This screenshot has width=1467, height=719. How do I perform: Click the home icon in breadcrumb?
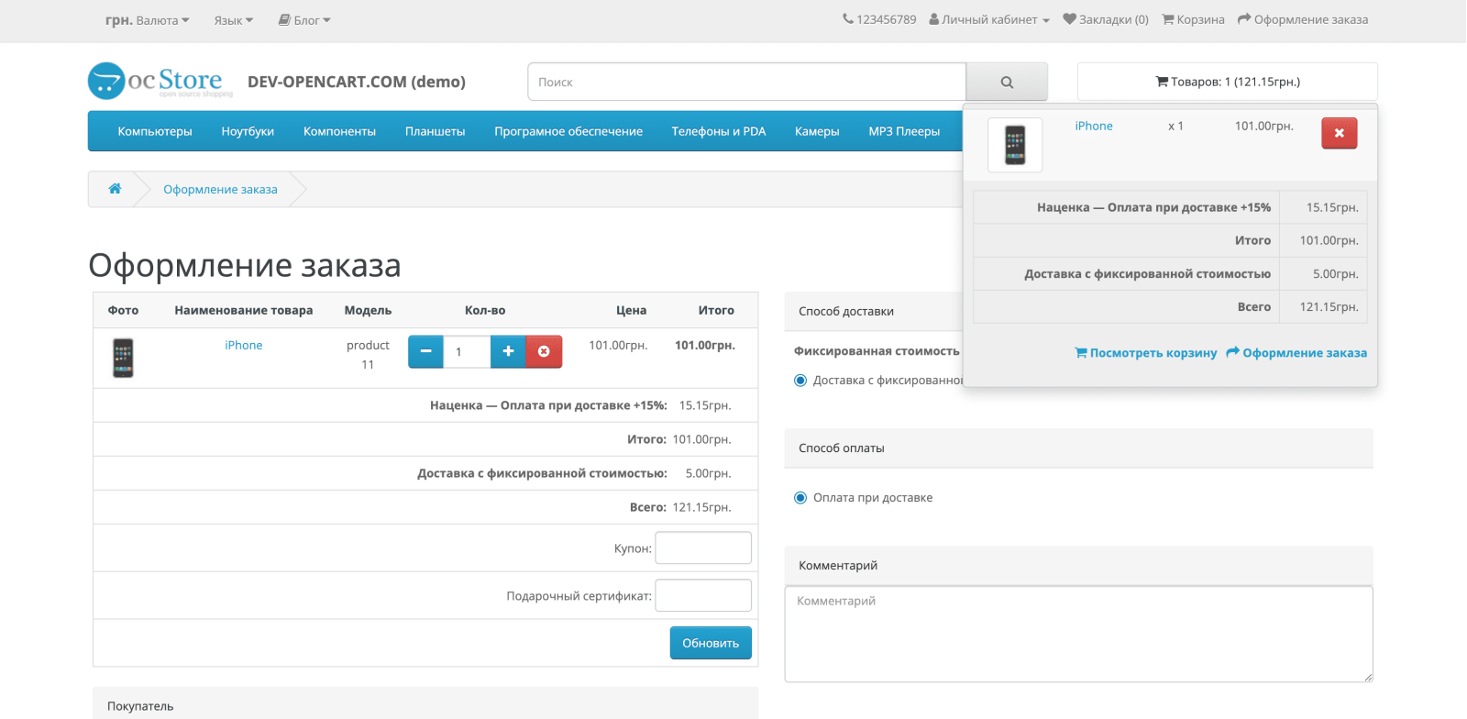coord(115,189)
